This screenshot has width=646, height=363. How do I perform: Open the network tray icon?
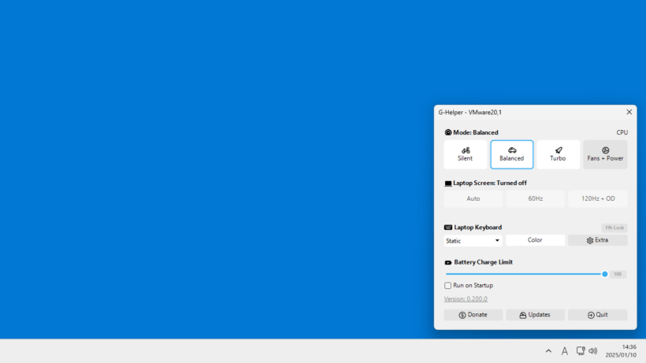coord(581,351)
